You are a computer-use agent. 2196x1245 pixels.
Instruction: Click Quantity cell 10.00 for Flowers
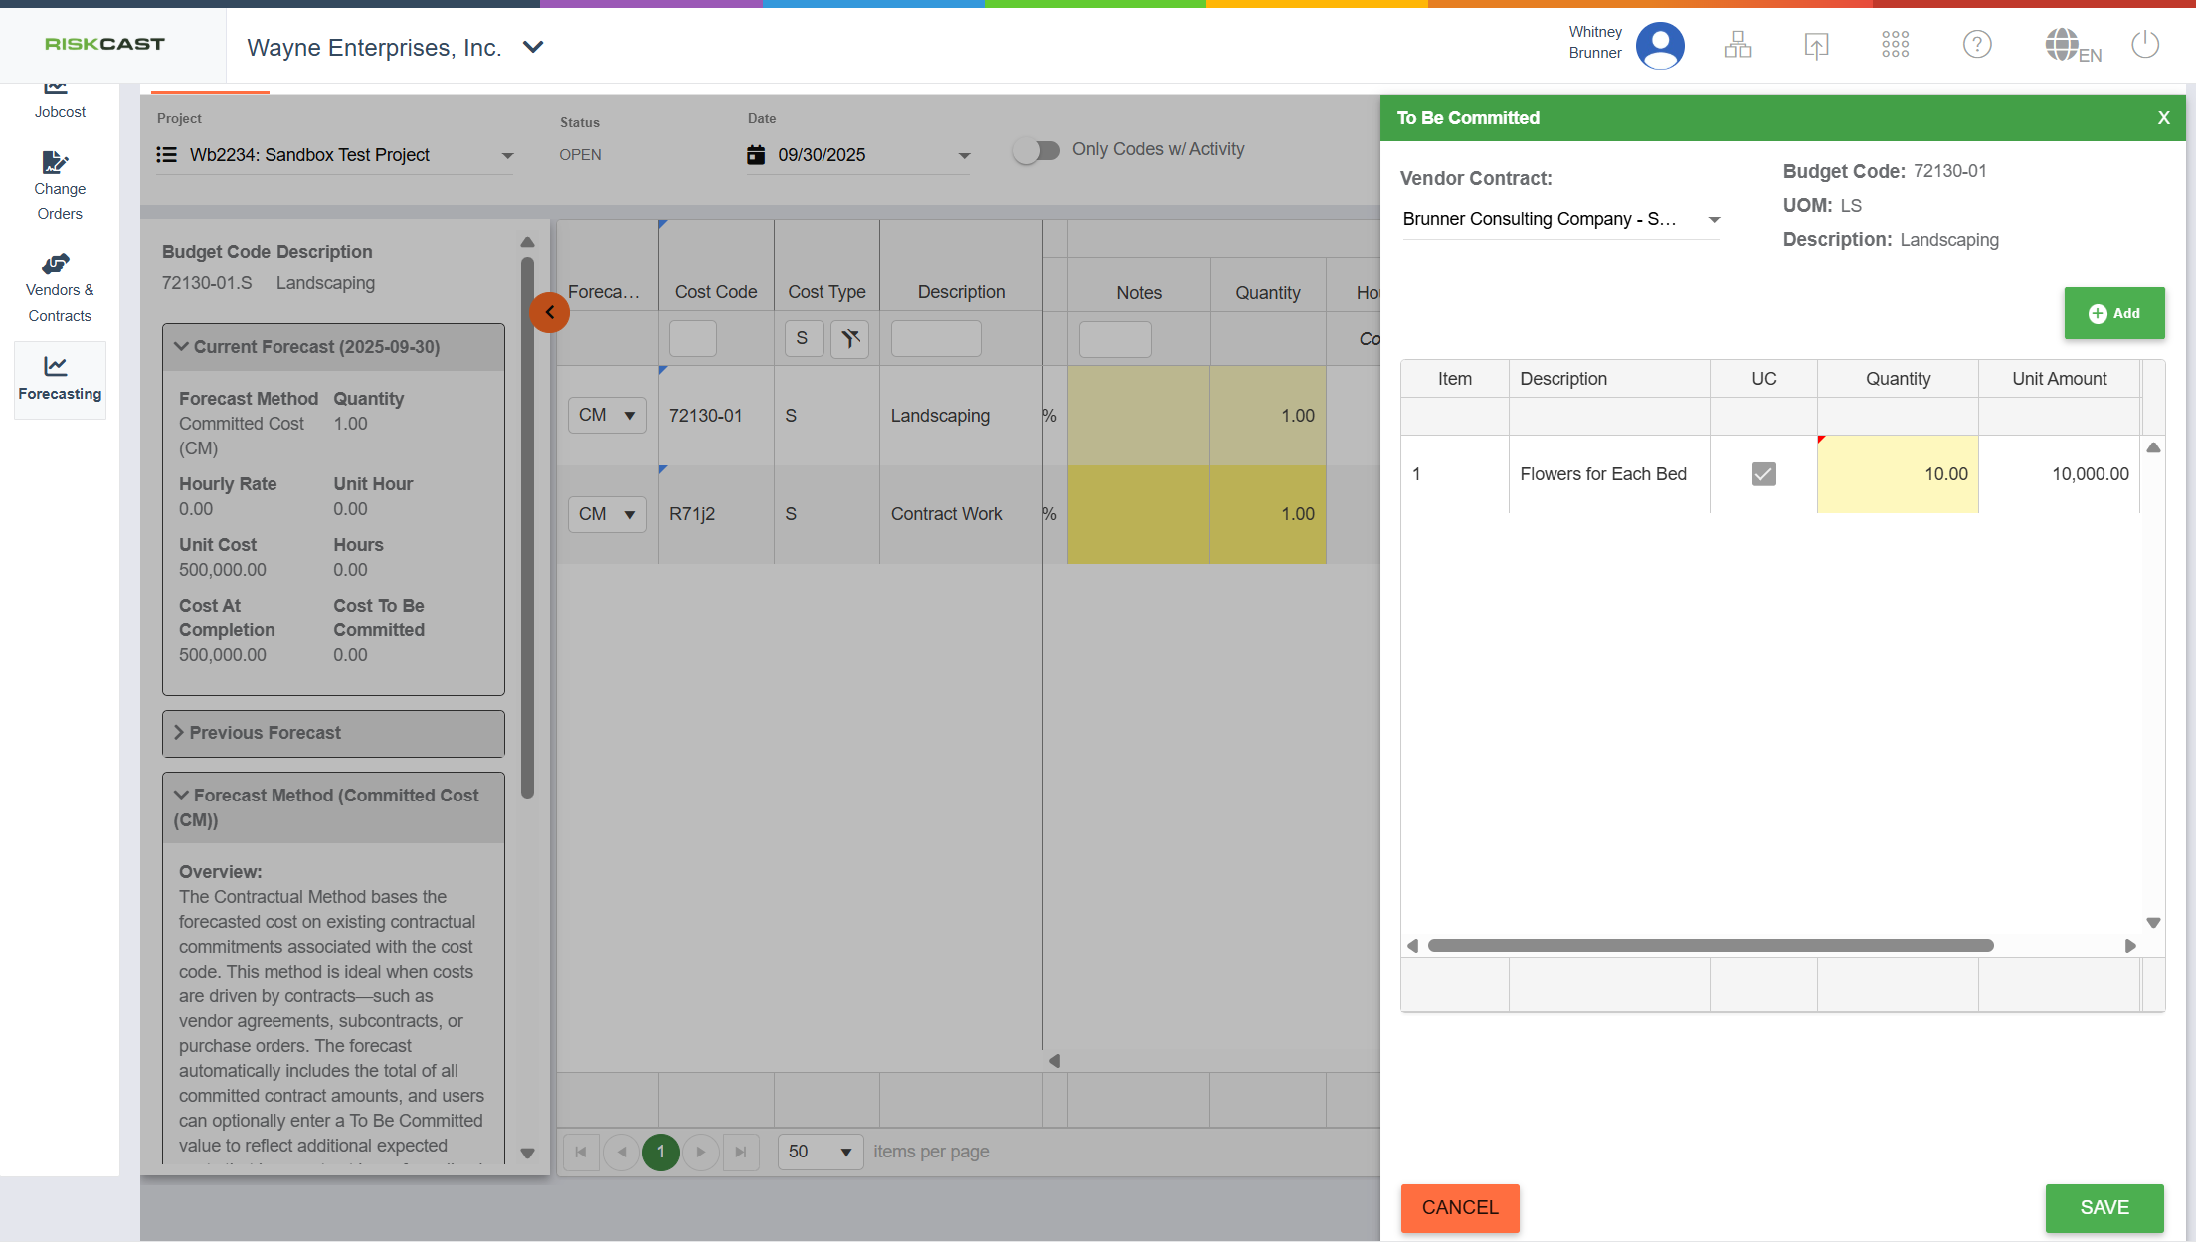pos(1897,474)
